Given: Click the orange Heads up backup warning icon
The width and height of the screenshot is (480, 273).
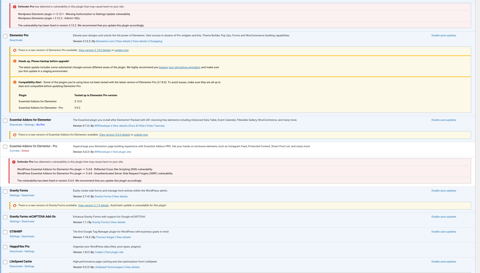Looking at the screenshot, I should [15, 61].
